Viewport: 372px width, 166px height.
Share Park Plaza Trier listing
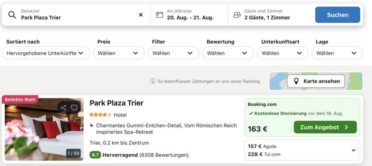[63, 108]
